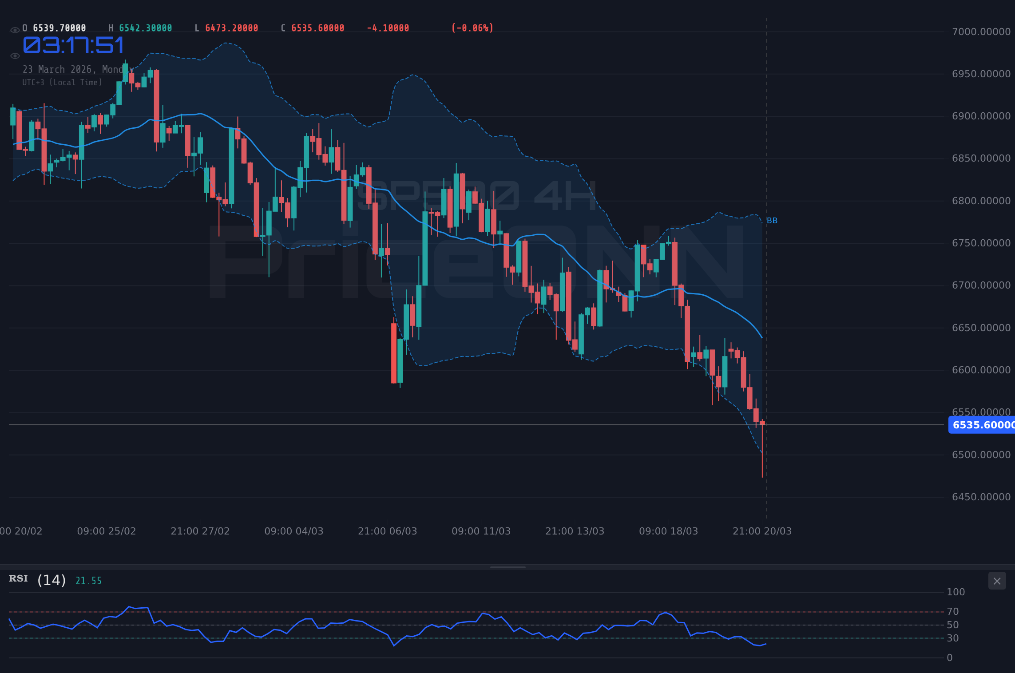1015x673 pixels.
Task: Open timezone options via UTC+3 (Local Time)
Action: pos(63,82)
